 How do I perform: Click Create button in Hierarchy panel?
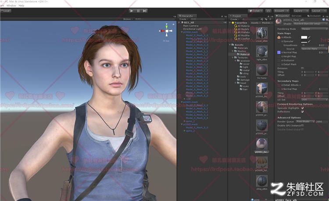pyautogui.click(x=183, y=19)
